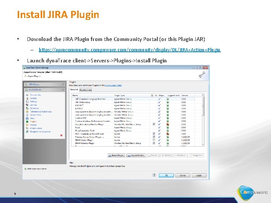Click the plugin list scrollbar thumb
271x203 pixels.
203,106
